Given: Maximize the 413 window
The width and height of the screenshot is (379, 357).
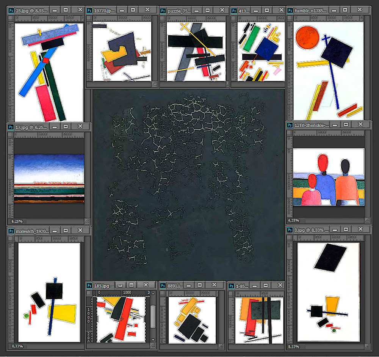Looking at the screenshot, I should pos(267,10).
